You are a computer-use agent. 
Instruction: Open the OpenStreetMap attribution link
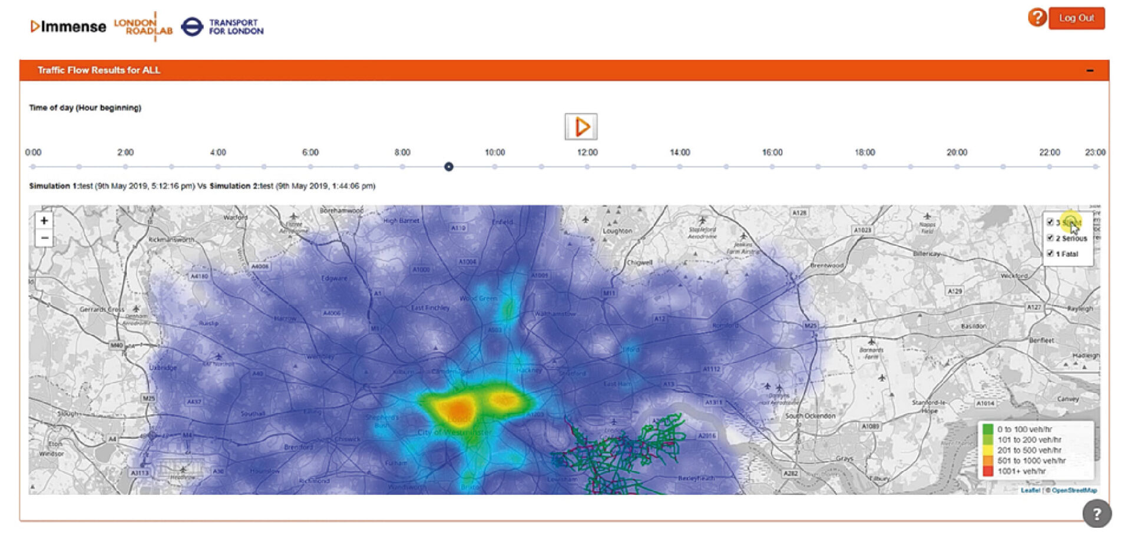pyautogui.click(x=1074, y=490)
